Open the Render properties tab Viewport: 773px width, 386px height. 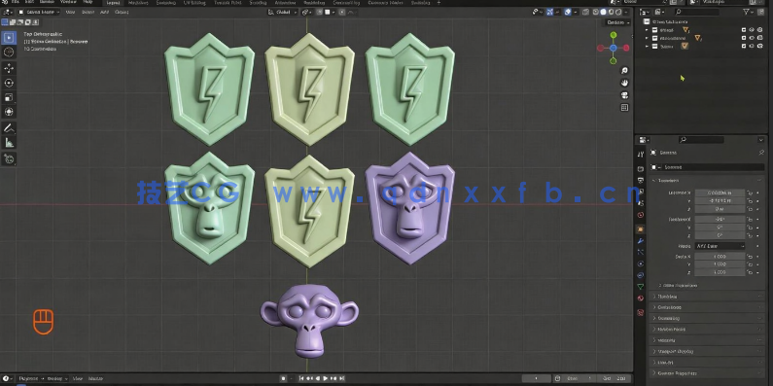tap(641, 168)
